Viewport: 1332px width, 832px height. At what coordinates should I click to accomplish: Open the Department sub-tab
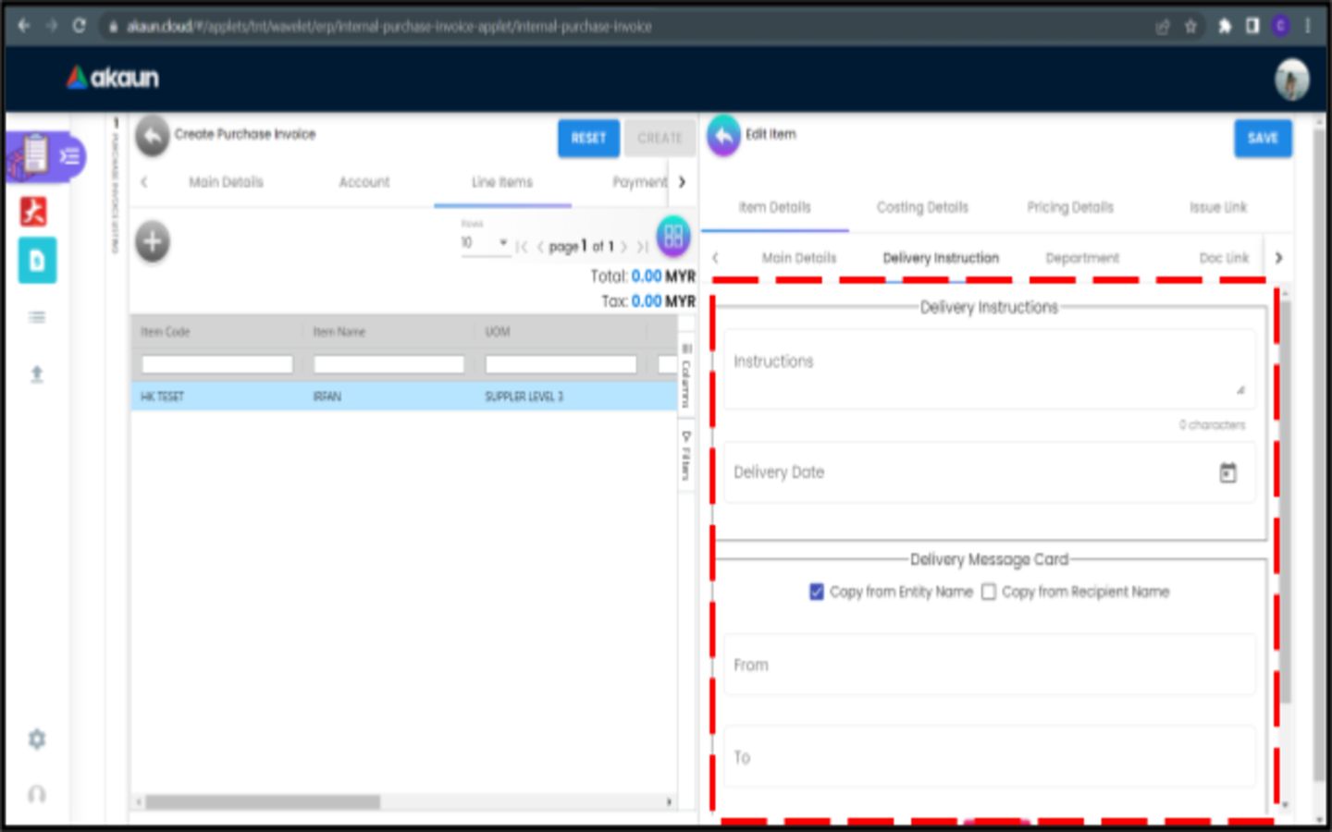[1082, 258]
